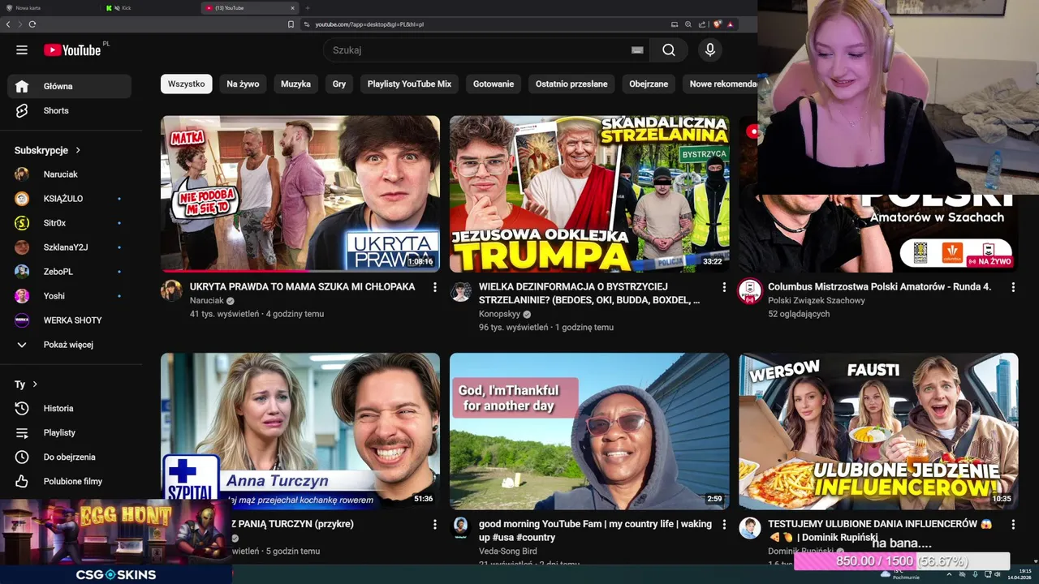Screen dimensions: 1039x584
Task: Play Jezusowa odklejka Trumpa thumbnail
Action: (589, 194)
